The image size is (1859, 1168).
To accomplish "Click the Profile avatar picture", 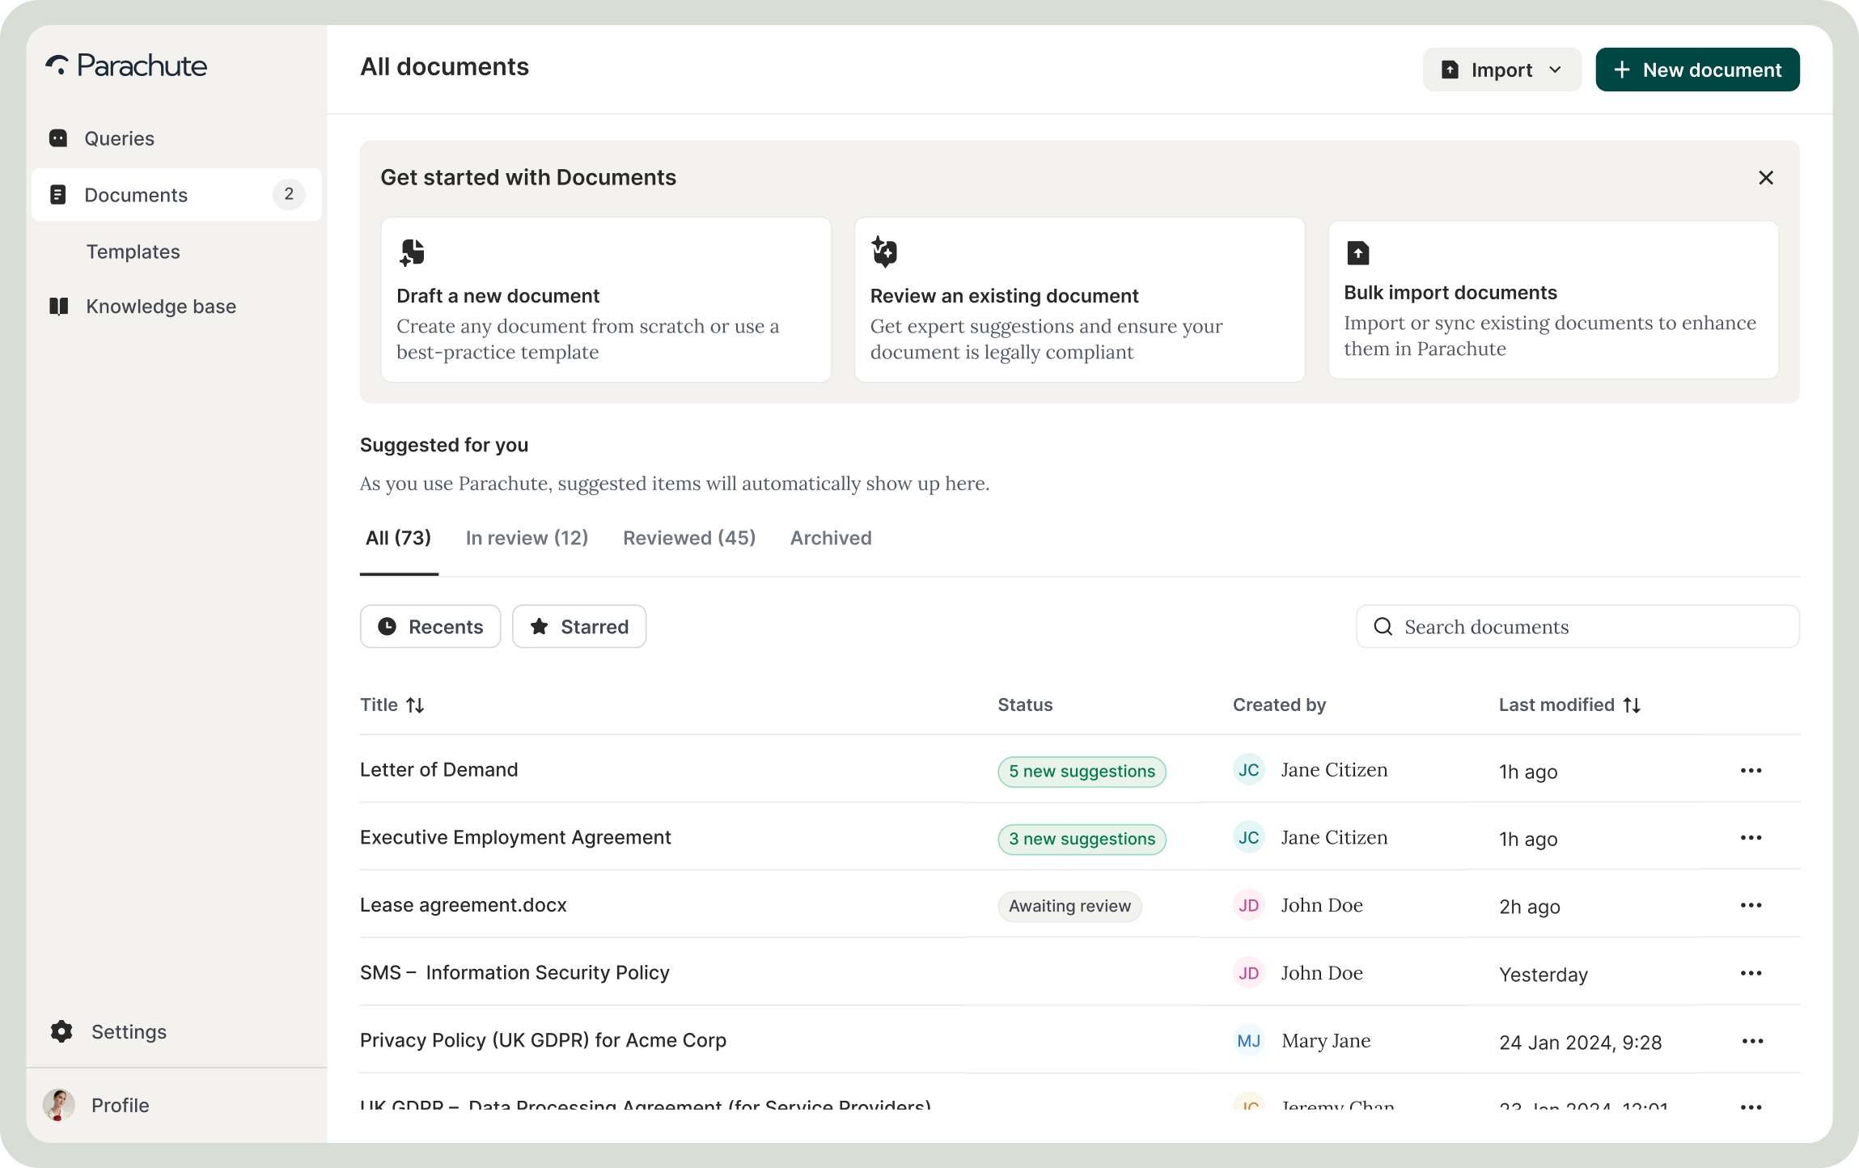I will 59,1105.
